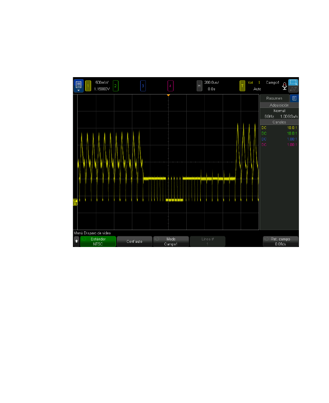Click the Auto trigger mode text

257,89
